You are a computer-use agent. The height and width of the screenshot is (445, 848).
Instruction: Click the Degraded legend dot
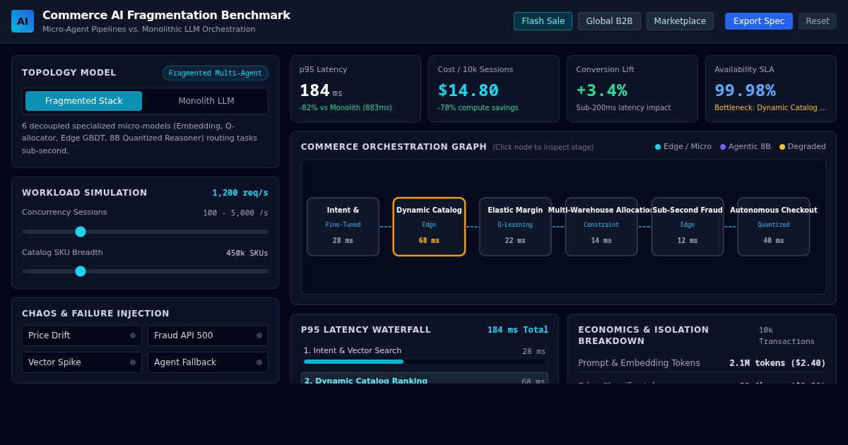click(x=782, y=147)
